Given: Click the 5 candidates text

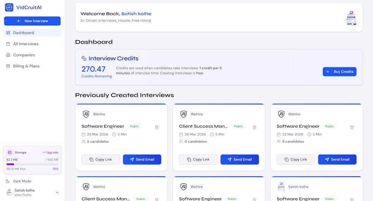Looking at the screenshot, I should click(98, 141).
